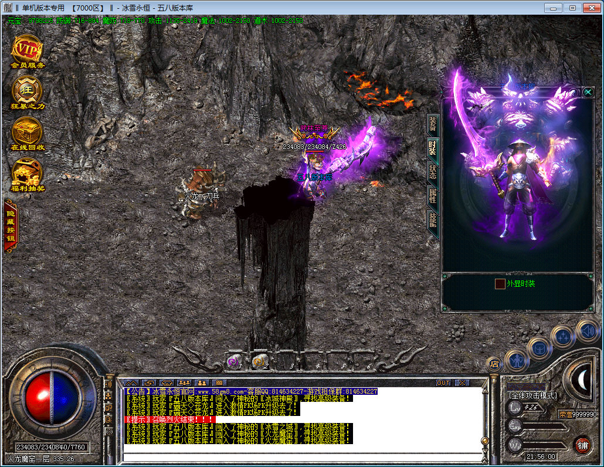Toggle the broadcast wave chat channel icon
The width and height of the screenshot is (604, 467).
coord(108,384)
